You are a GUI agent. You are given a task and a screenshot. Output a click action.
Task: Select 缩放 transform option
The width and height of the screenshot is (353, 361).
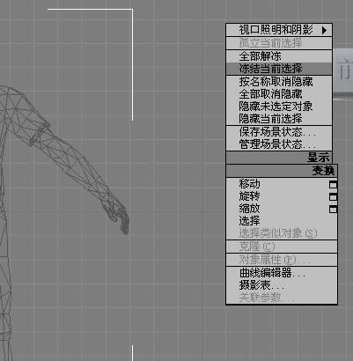click(282, 209)
